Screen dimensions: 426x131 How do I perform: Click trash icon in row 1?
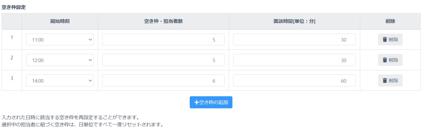(x=385, y=40)
